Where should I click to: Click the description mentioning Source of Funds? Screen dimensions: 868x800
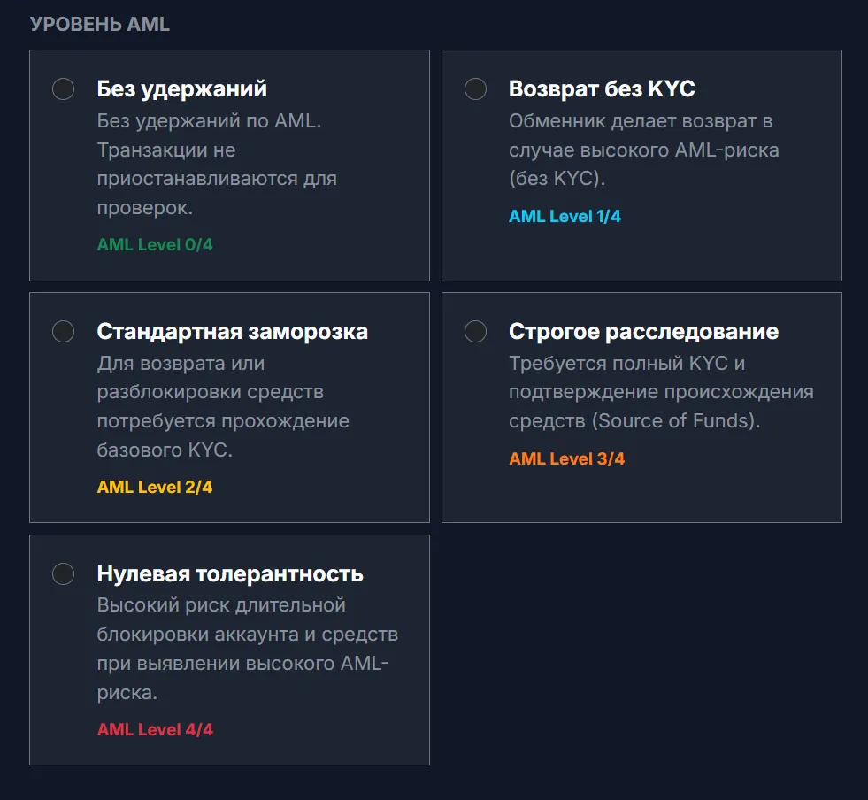point(662,392)
